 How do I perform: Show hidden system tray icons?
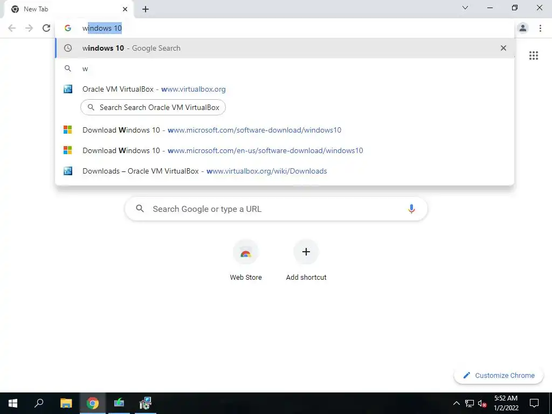pyautogui.click(x=456, y=403)
